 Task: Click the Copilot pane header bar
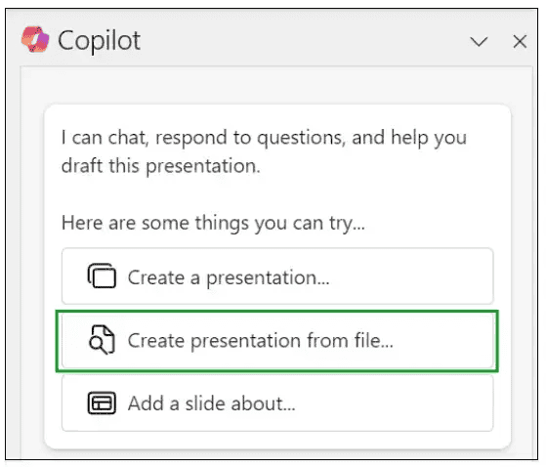272,38
